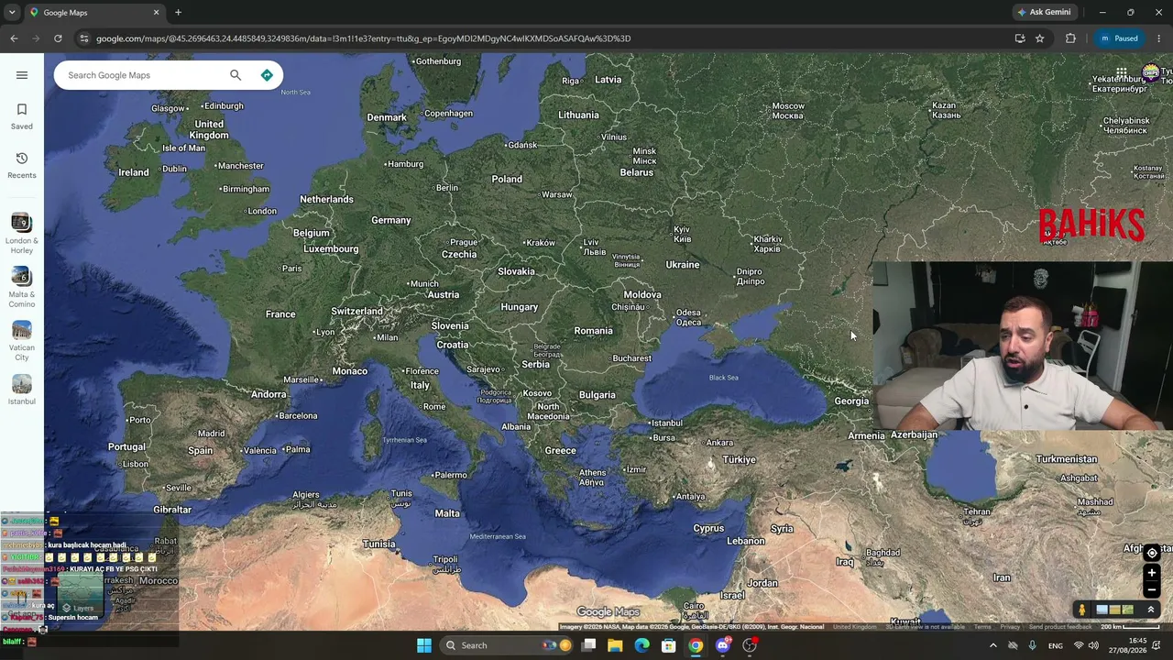Open Chrome's three-dot menu
This screenshot has height=660, width=1173.
coord(1159,38)
